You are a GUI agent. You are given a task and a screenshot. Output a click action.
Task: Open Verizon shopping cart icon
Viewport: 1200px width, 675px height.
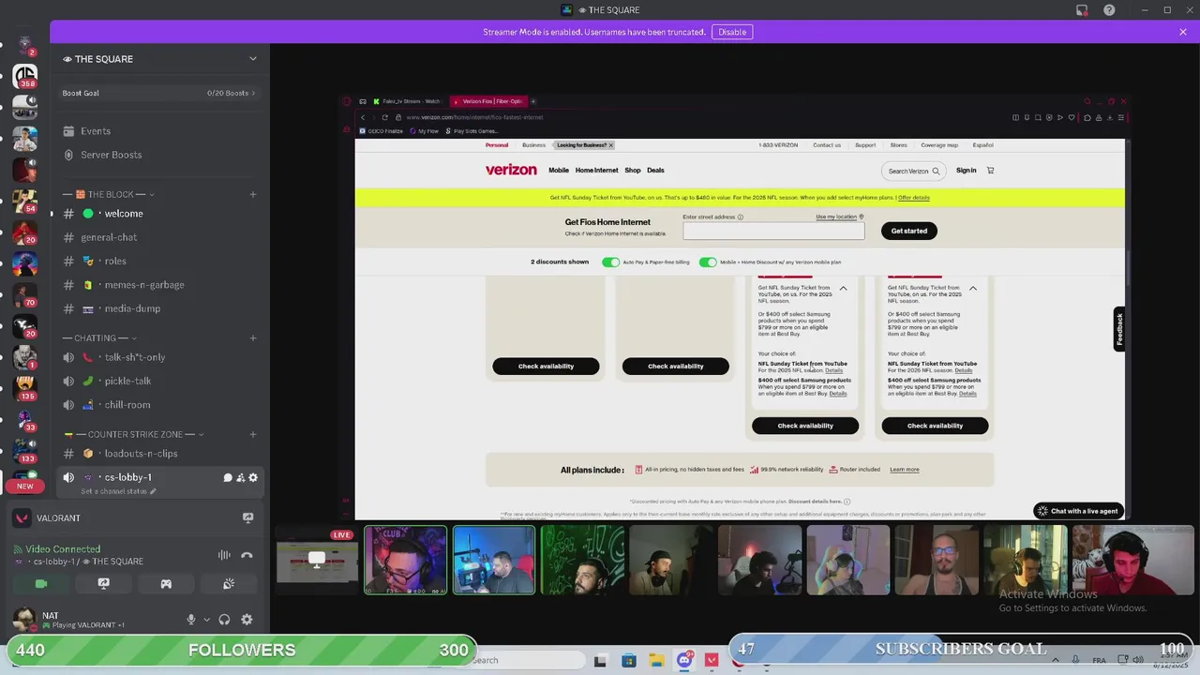(x=990, y=171)
